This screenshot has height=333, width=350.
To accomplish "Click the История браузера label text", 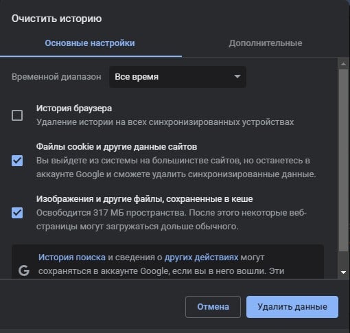I will pos(74,108).
